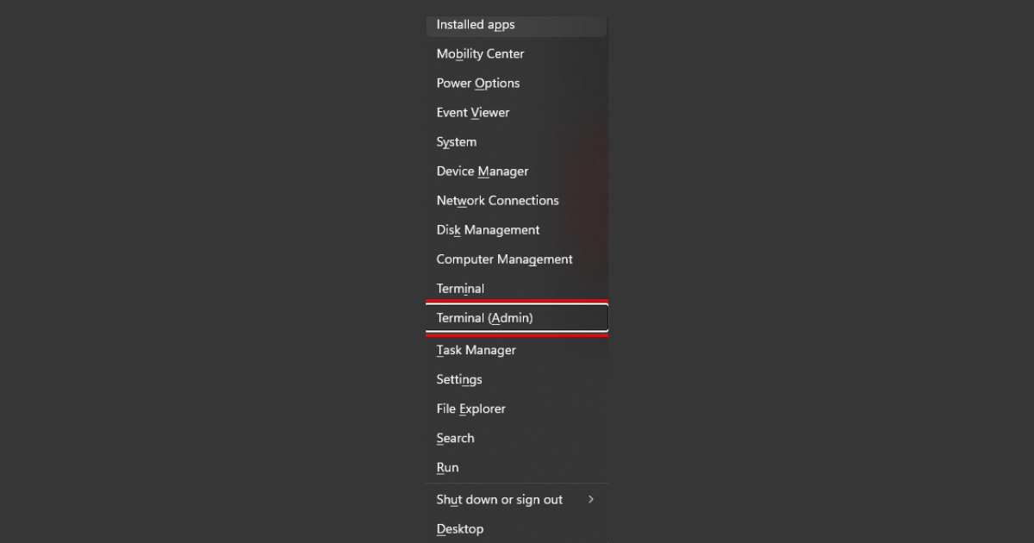Click the chevron next to Shut down
Image resolution: width=1034 pixels, height=543 pixels.
592,499
